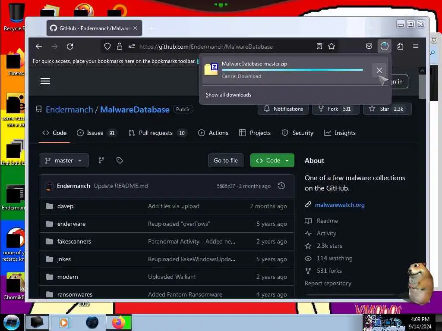Click Report repository
This screenshot has height=331, width=442.
[x=328, y=284]
